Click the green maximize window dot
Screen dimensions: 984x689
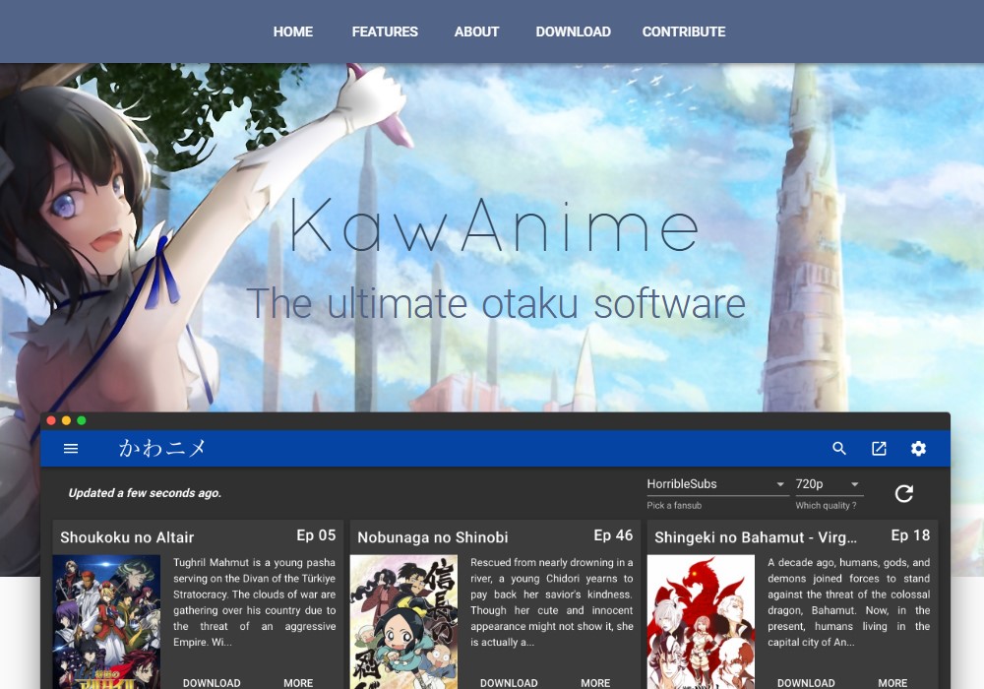point(82,420)
